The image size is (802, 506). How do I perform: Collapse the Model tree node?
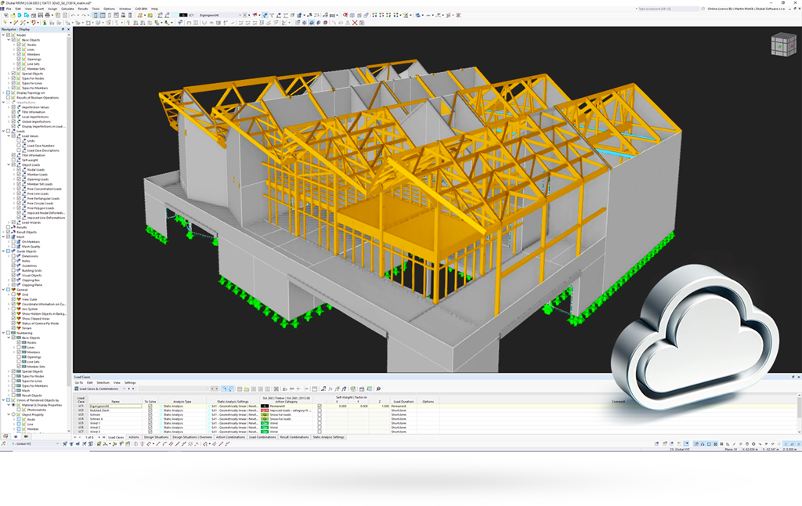[x=3, y=34]
